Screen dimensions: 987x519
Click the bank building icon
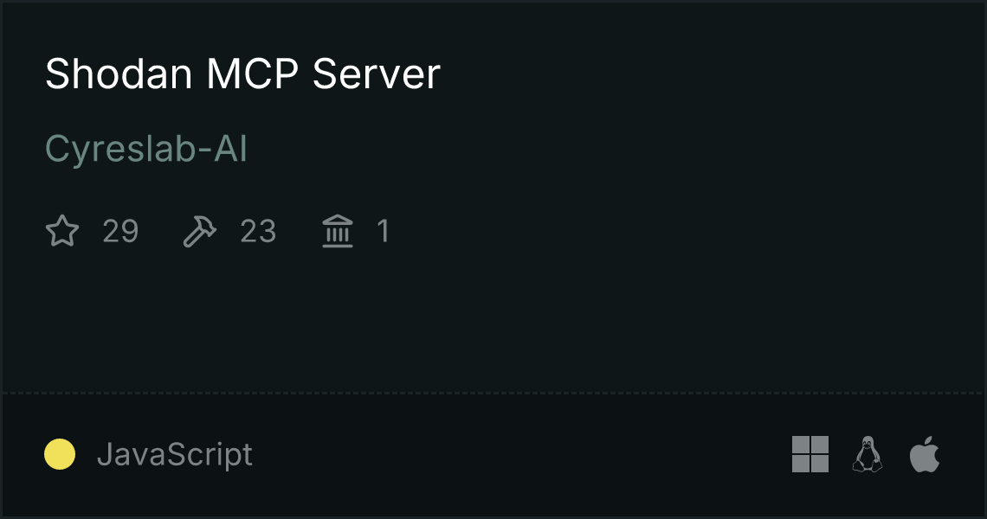click(338, 231)
